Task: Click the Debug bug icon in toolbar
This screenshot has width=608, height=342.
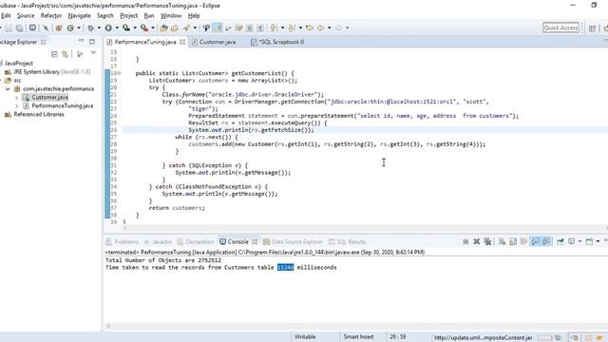Action: tap(91, 28)
